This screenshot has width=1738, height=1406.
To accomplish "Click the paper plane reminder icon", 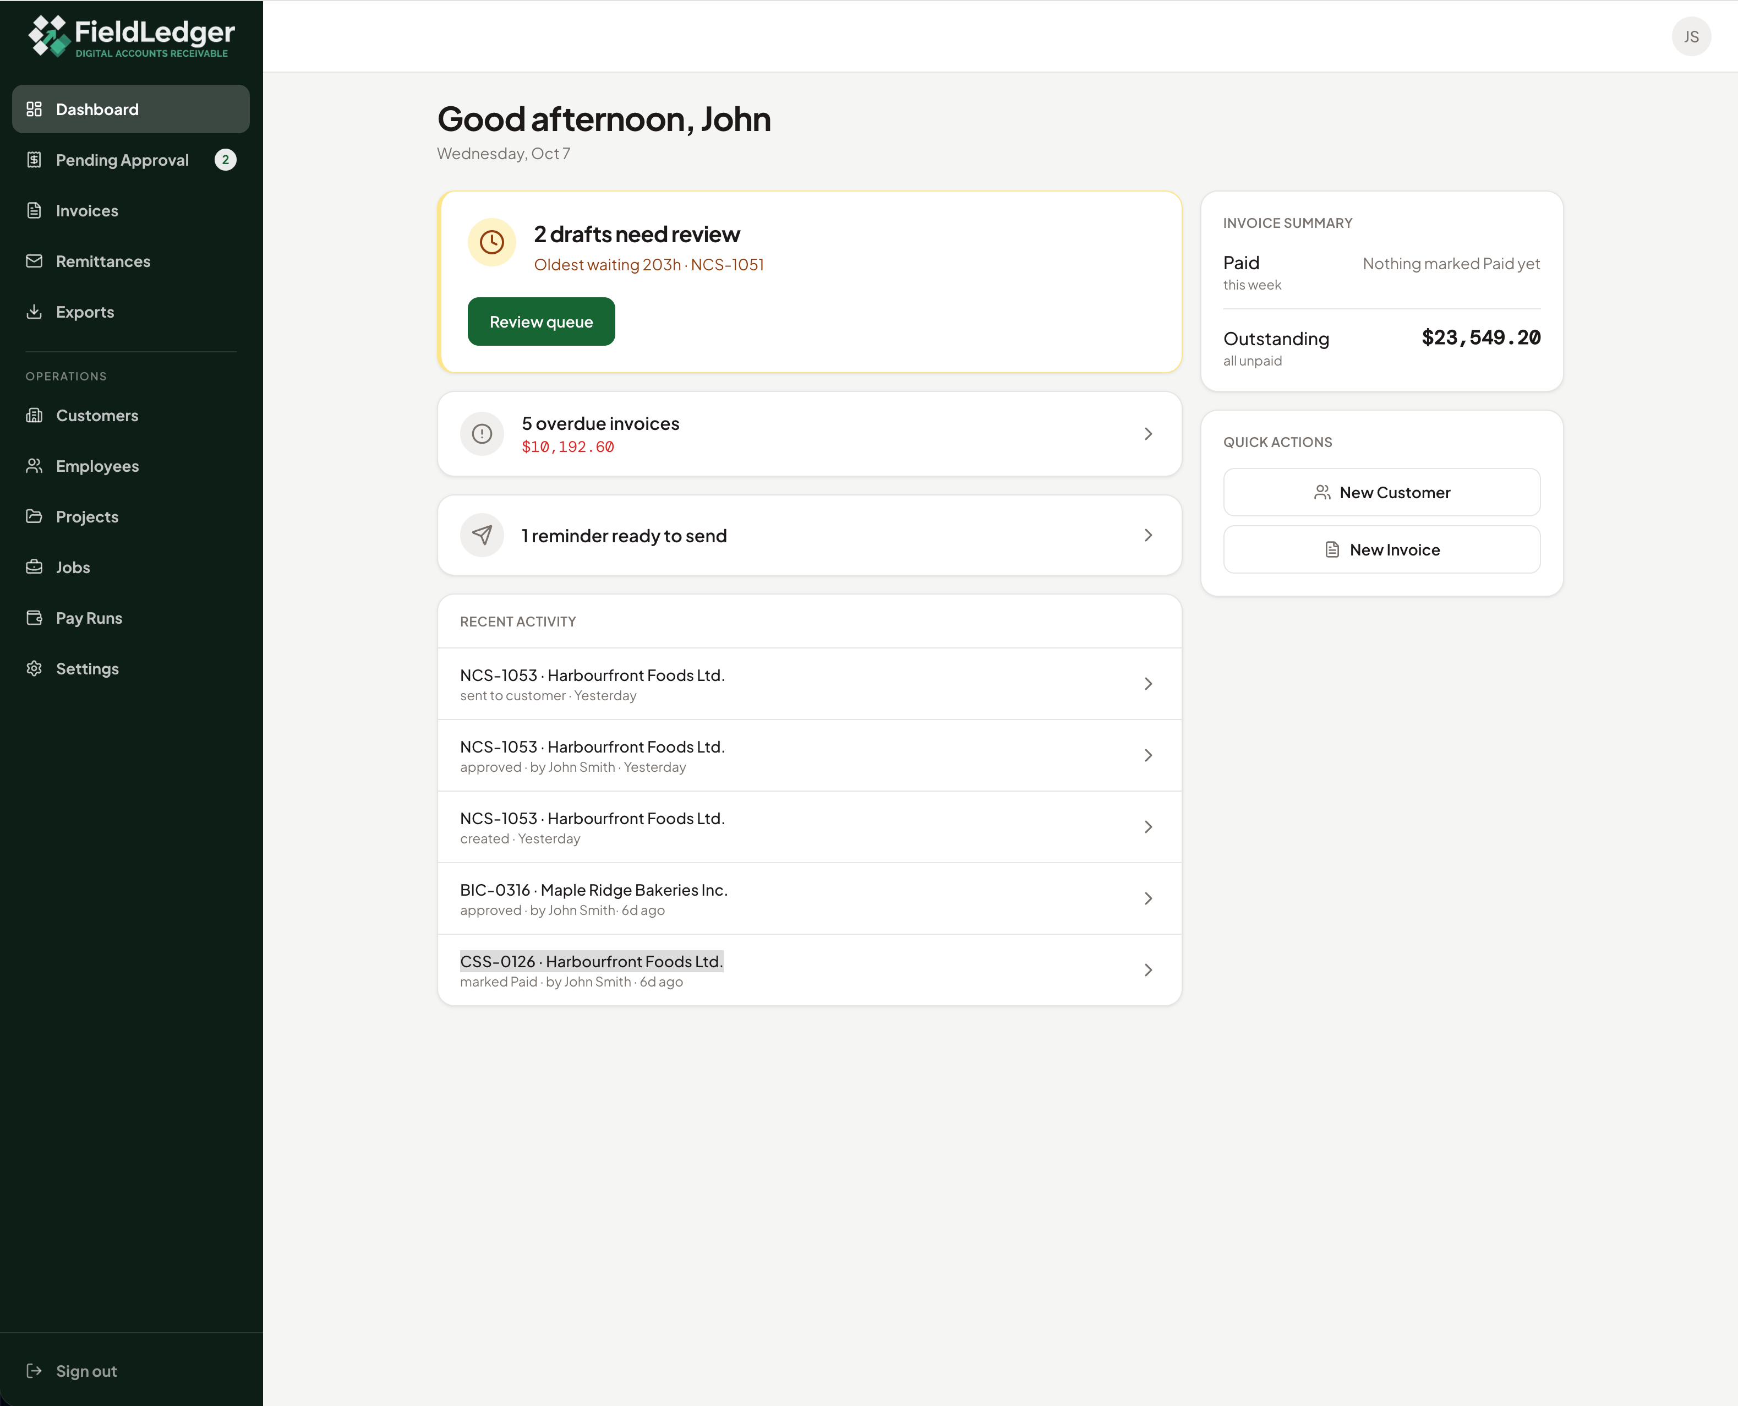I will (482, 535).
